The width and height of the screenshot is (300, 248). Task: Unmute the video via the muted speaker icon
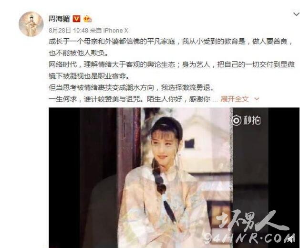tap(291, 239)
